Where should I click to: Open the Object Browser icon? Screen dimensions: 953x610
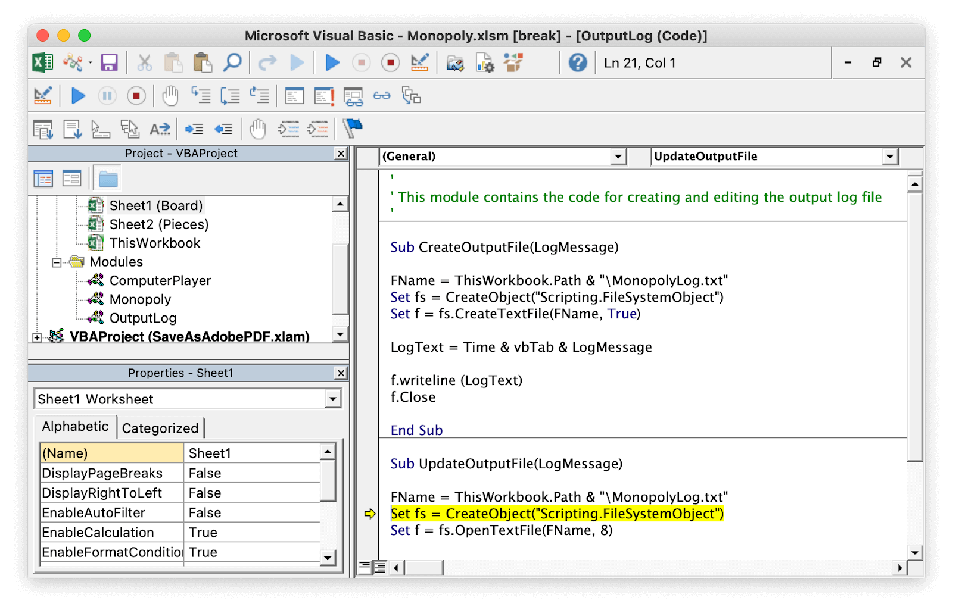513,62
